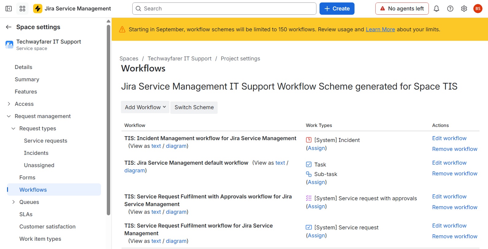The width and height of the screenshot is (488, 249).
Task: Open Features in space settings
Action: pyautogui.click(x=26, y=92)
